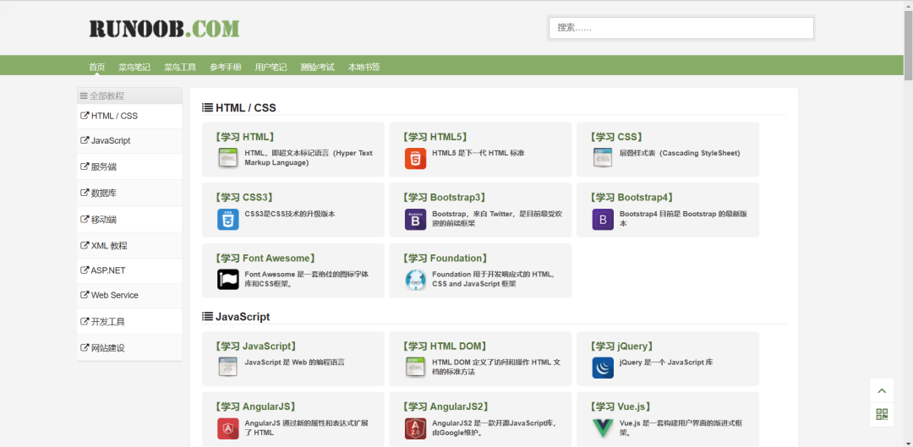913x447 pixels.
Task: Open the 【学习 Bootstrap4】 title link
Action: (633, 198)
